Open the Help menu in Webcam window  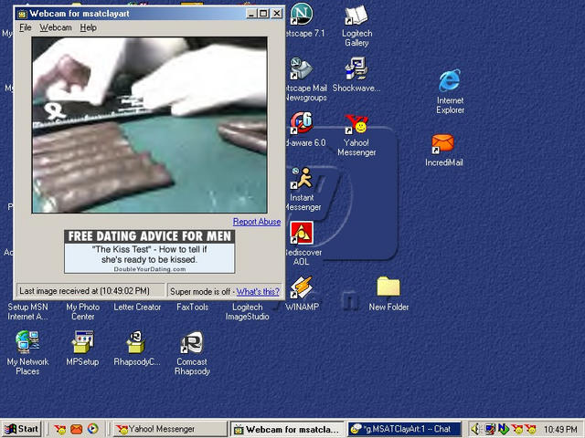[88, 27]
